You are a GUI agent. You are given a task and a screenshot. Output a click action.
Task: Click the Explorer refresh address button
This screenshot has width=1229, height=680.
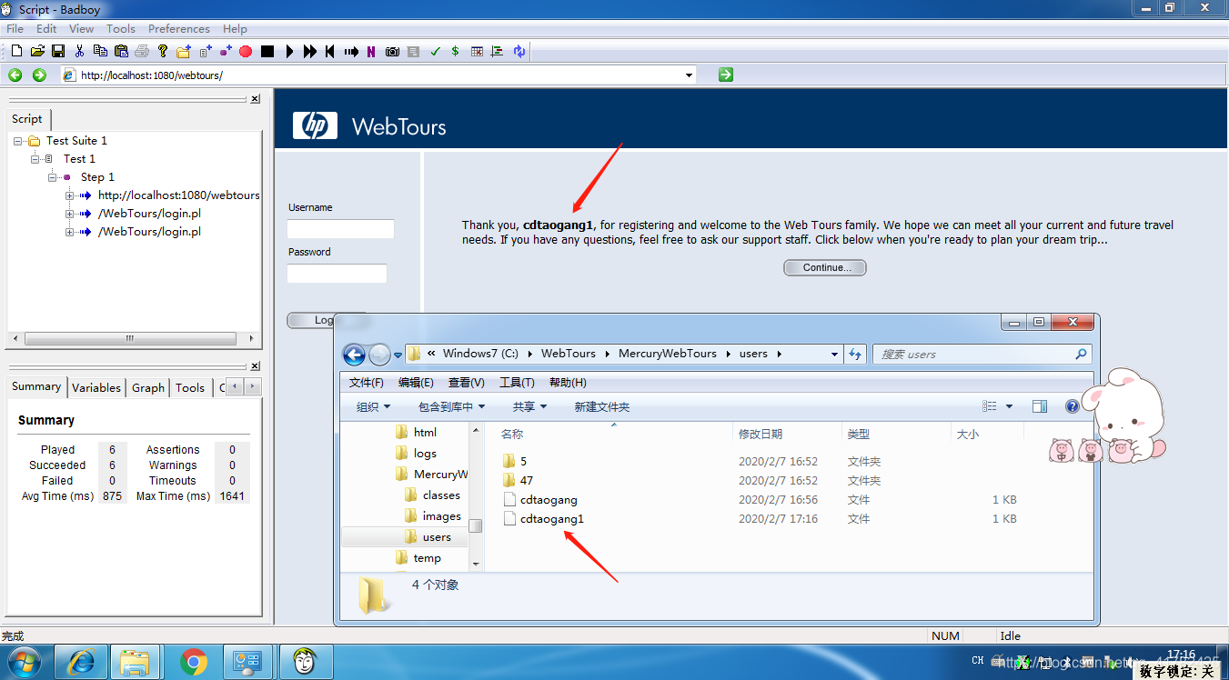click(855, 354)
